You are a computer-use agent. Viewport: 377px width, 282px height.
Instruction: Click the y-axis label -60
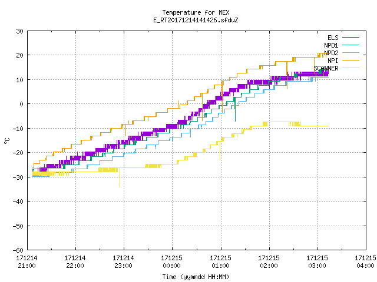[x=18, y=250]
